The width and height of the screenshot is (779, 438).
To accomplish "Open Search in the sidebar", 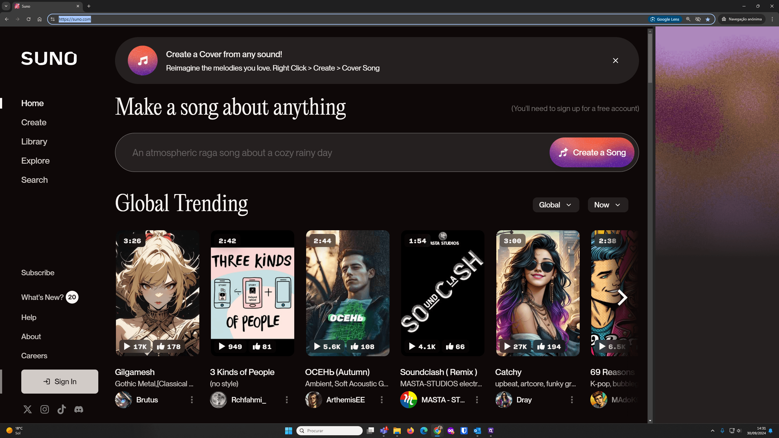I will [34, 180].
